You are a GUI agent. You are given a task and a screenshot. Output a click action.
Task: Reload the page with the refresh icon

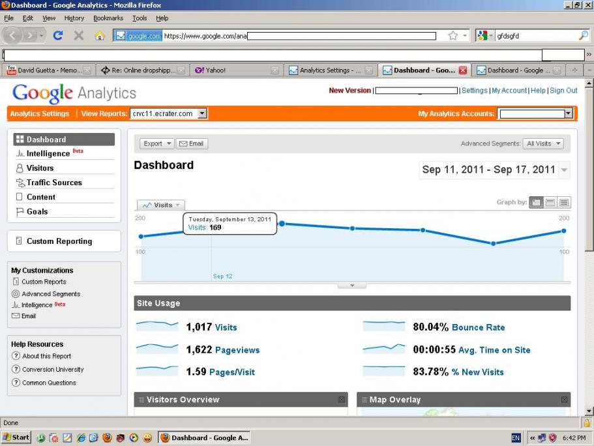coord(57,36)
